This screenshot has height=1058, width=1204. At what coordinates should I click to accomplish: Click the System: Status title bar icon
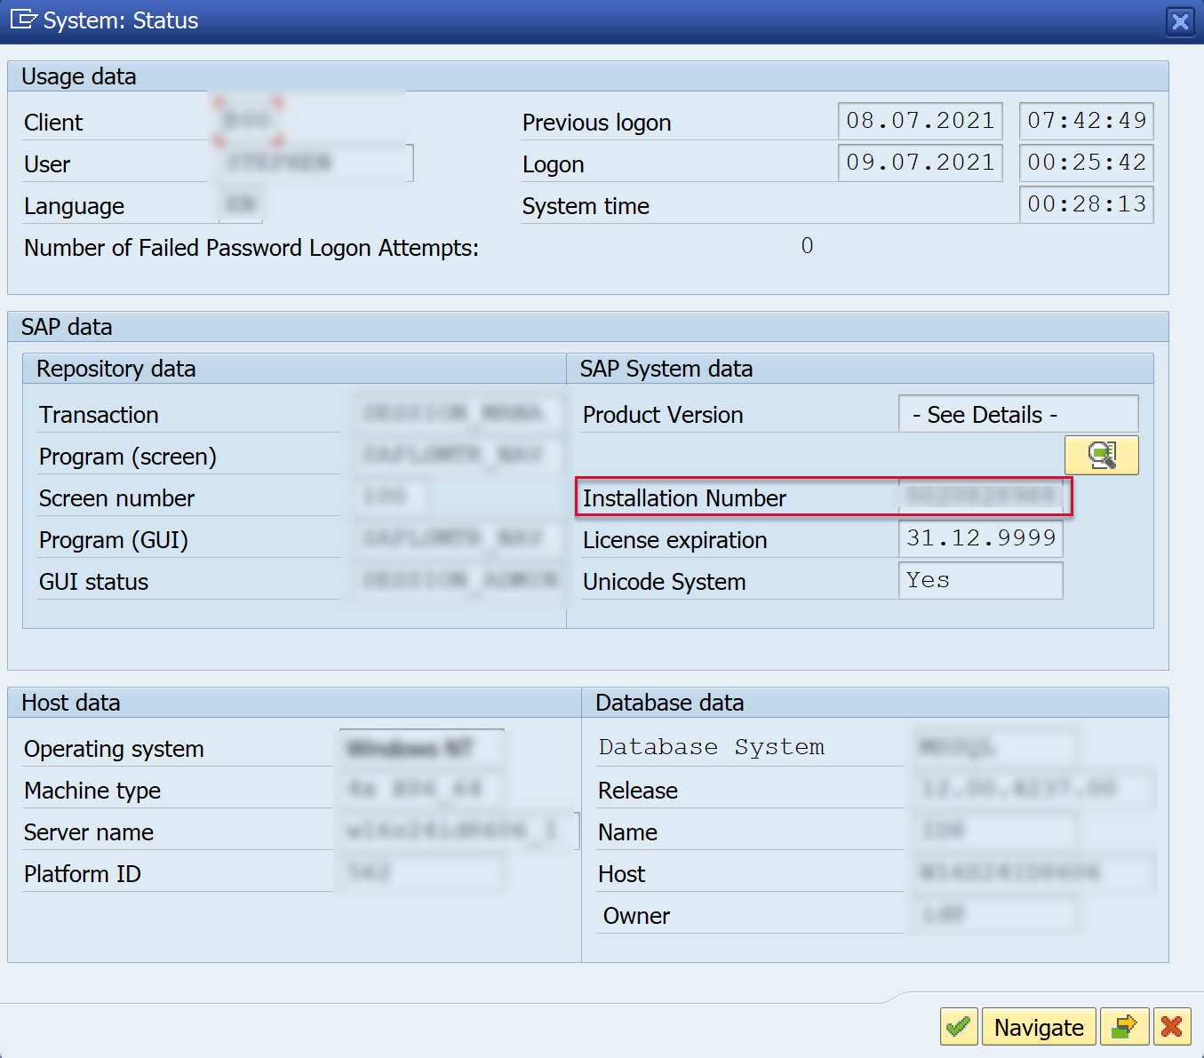coord(23,20)
